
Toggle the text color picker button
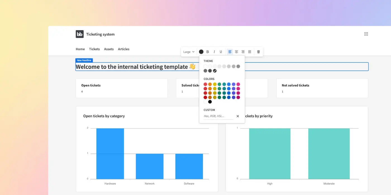tap(201, 52)
